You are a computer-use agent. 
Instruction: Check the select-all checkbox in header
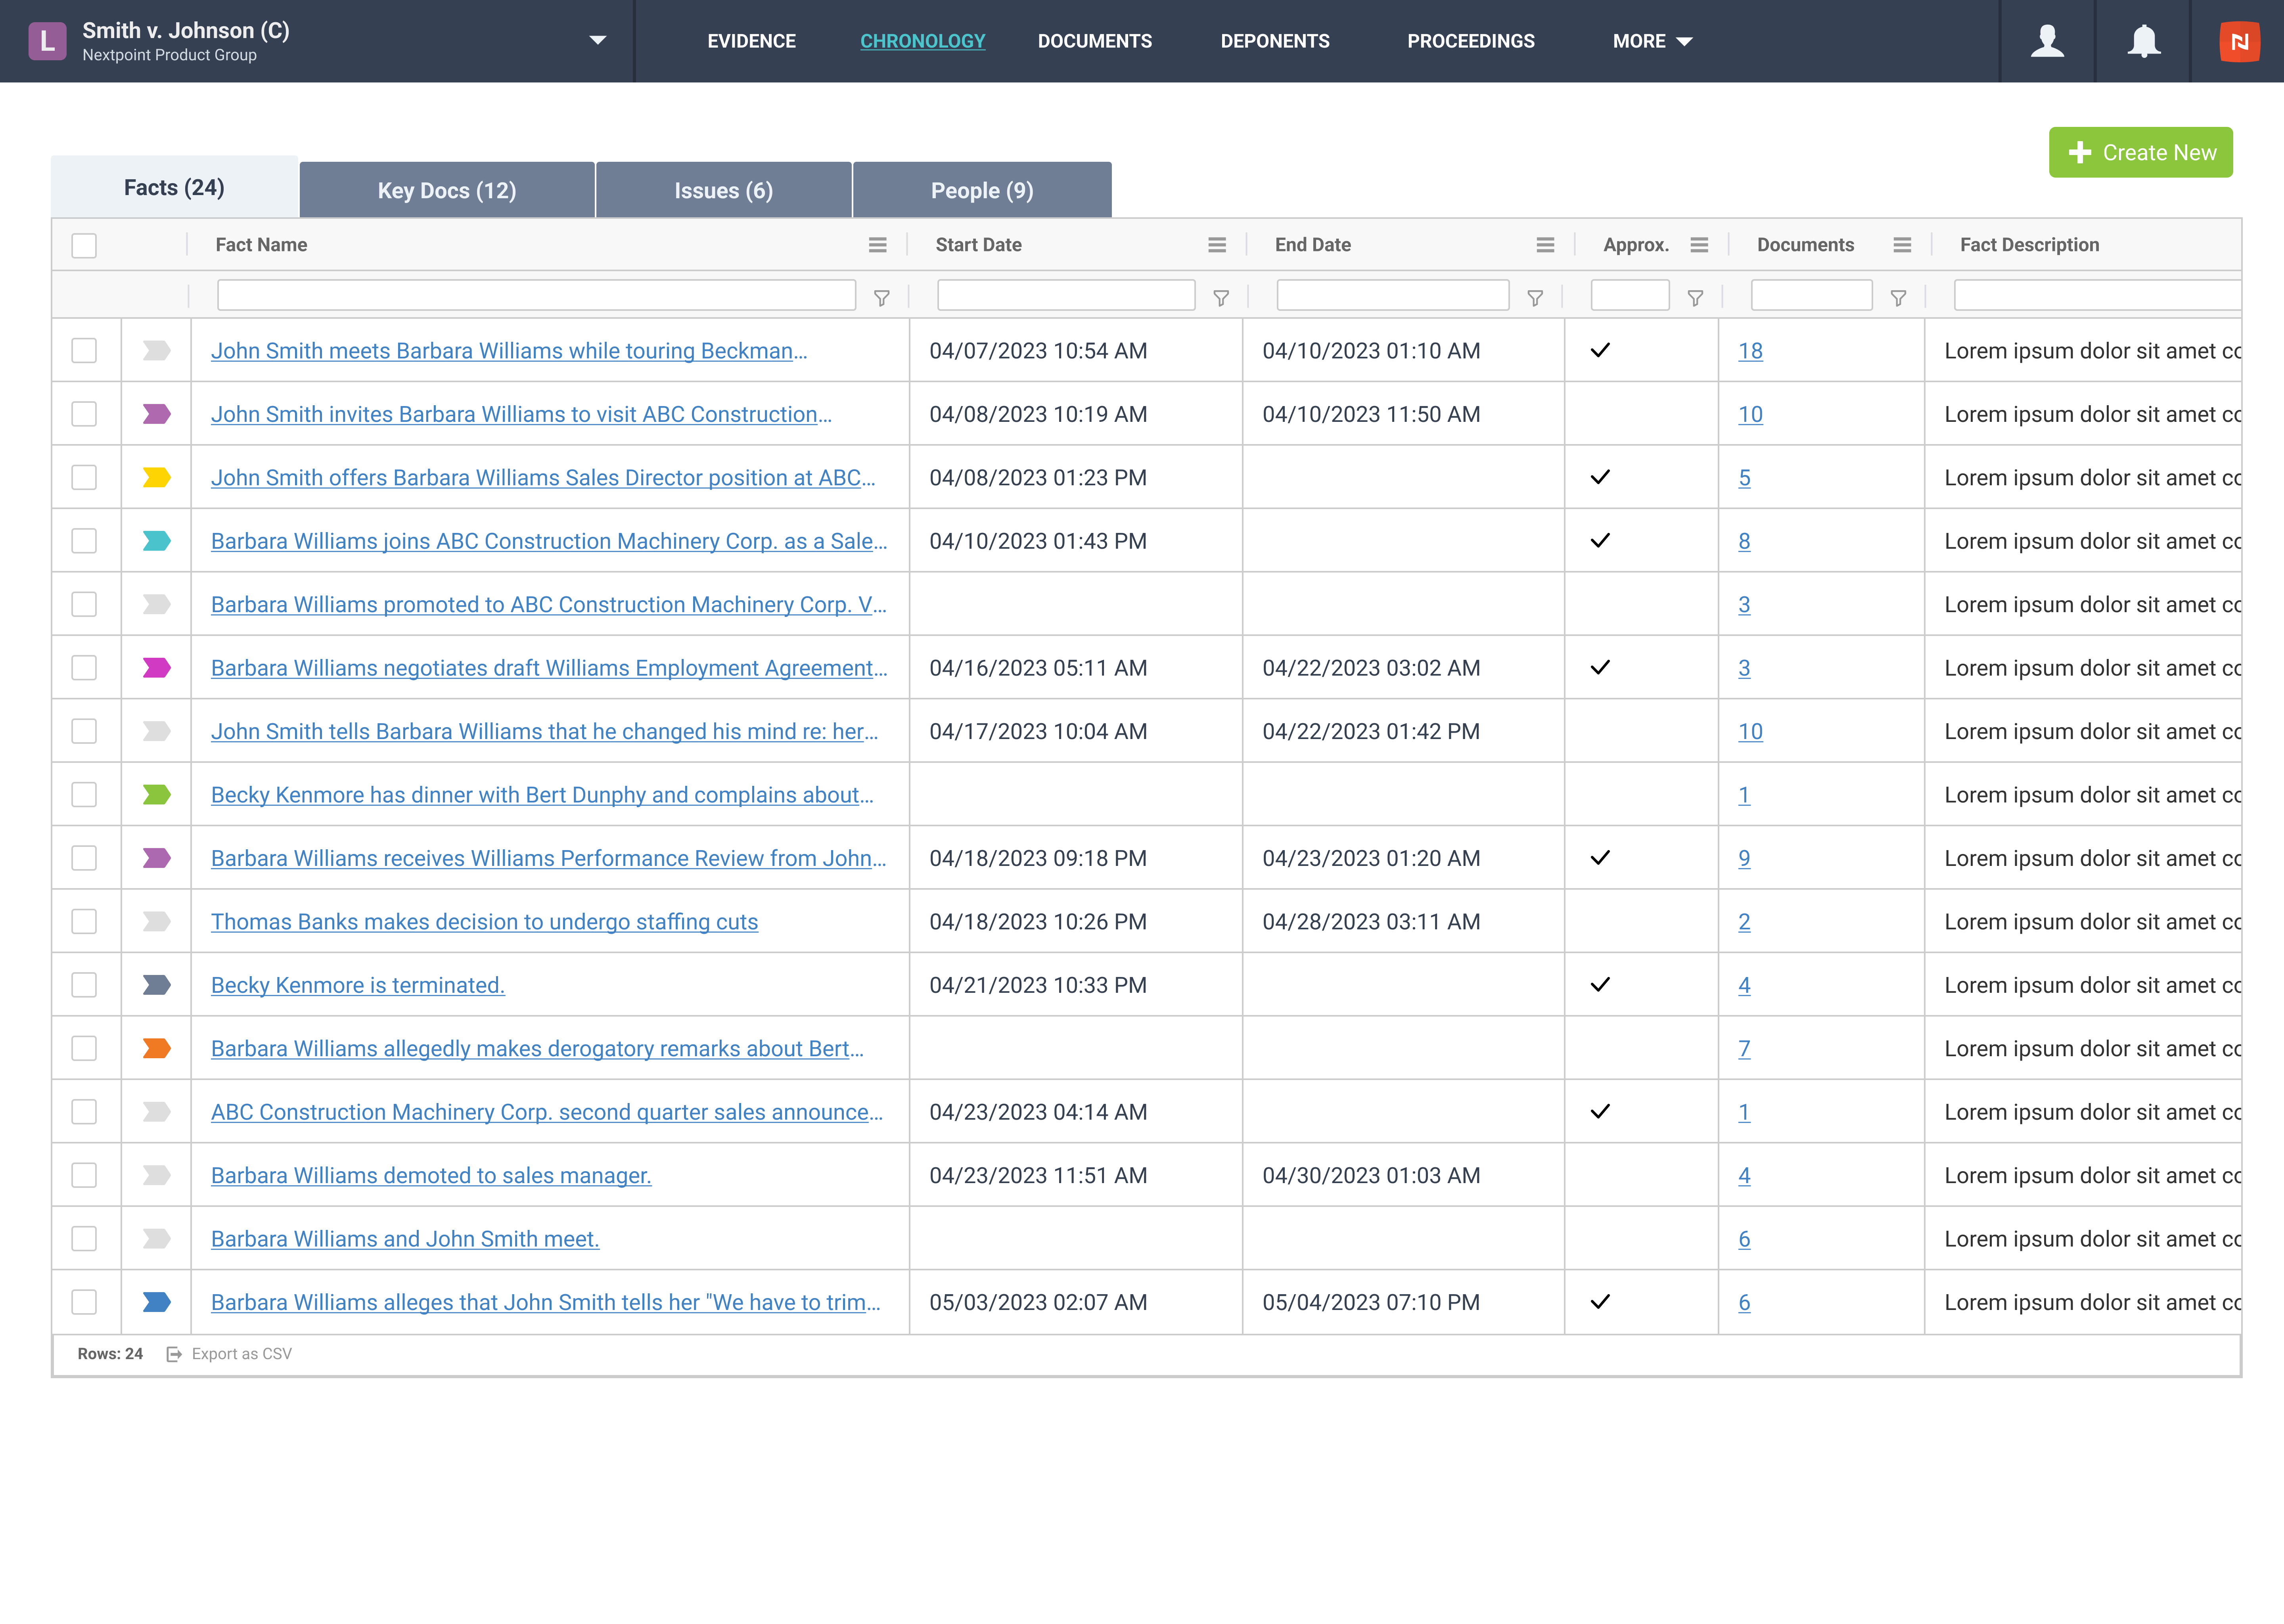coord(84,245)
